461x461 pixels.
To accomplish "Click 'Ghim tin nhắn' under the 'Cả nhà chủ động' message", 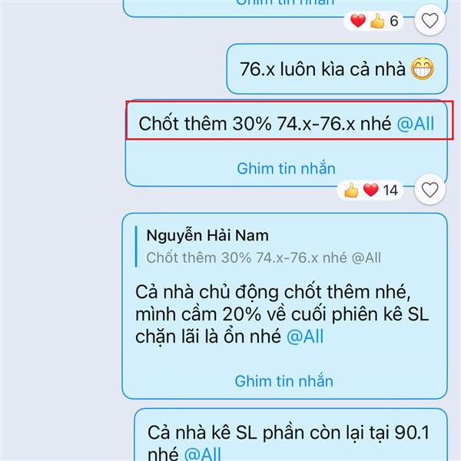I will 284,381.
